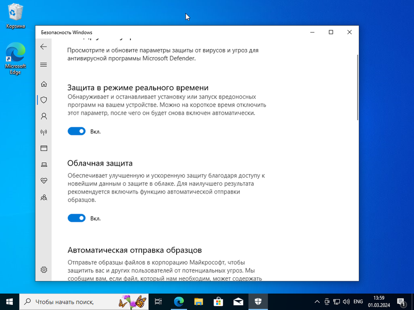The width and height of the screenshot is (414, 310).
Task: Open clock and date flyout
Action: point(379,302)
